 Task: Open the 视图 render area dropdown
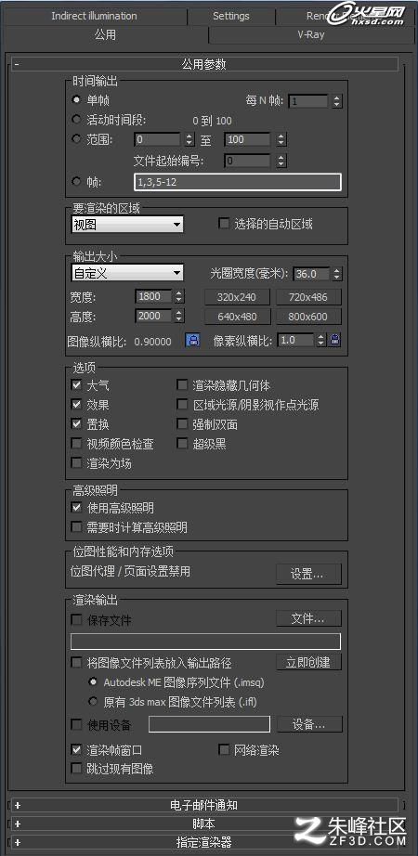click(127, 224)
